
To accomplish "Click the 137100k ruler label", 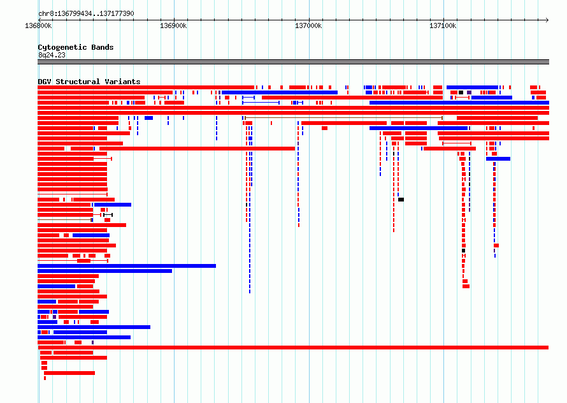I will click(x=443, y=26).
